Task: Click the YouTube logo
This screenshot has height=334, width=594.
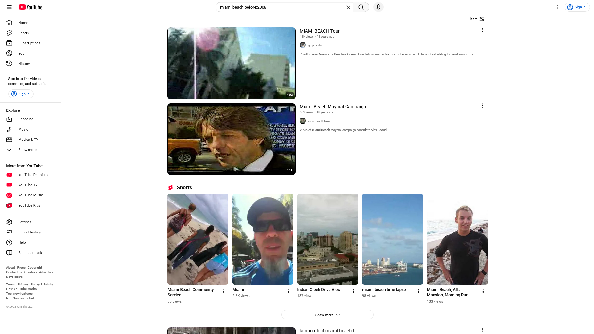Action: tap(30, 7)
